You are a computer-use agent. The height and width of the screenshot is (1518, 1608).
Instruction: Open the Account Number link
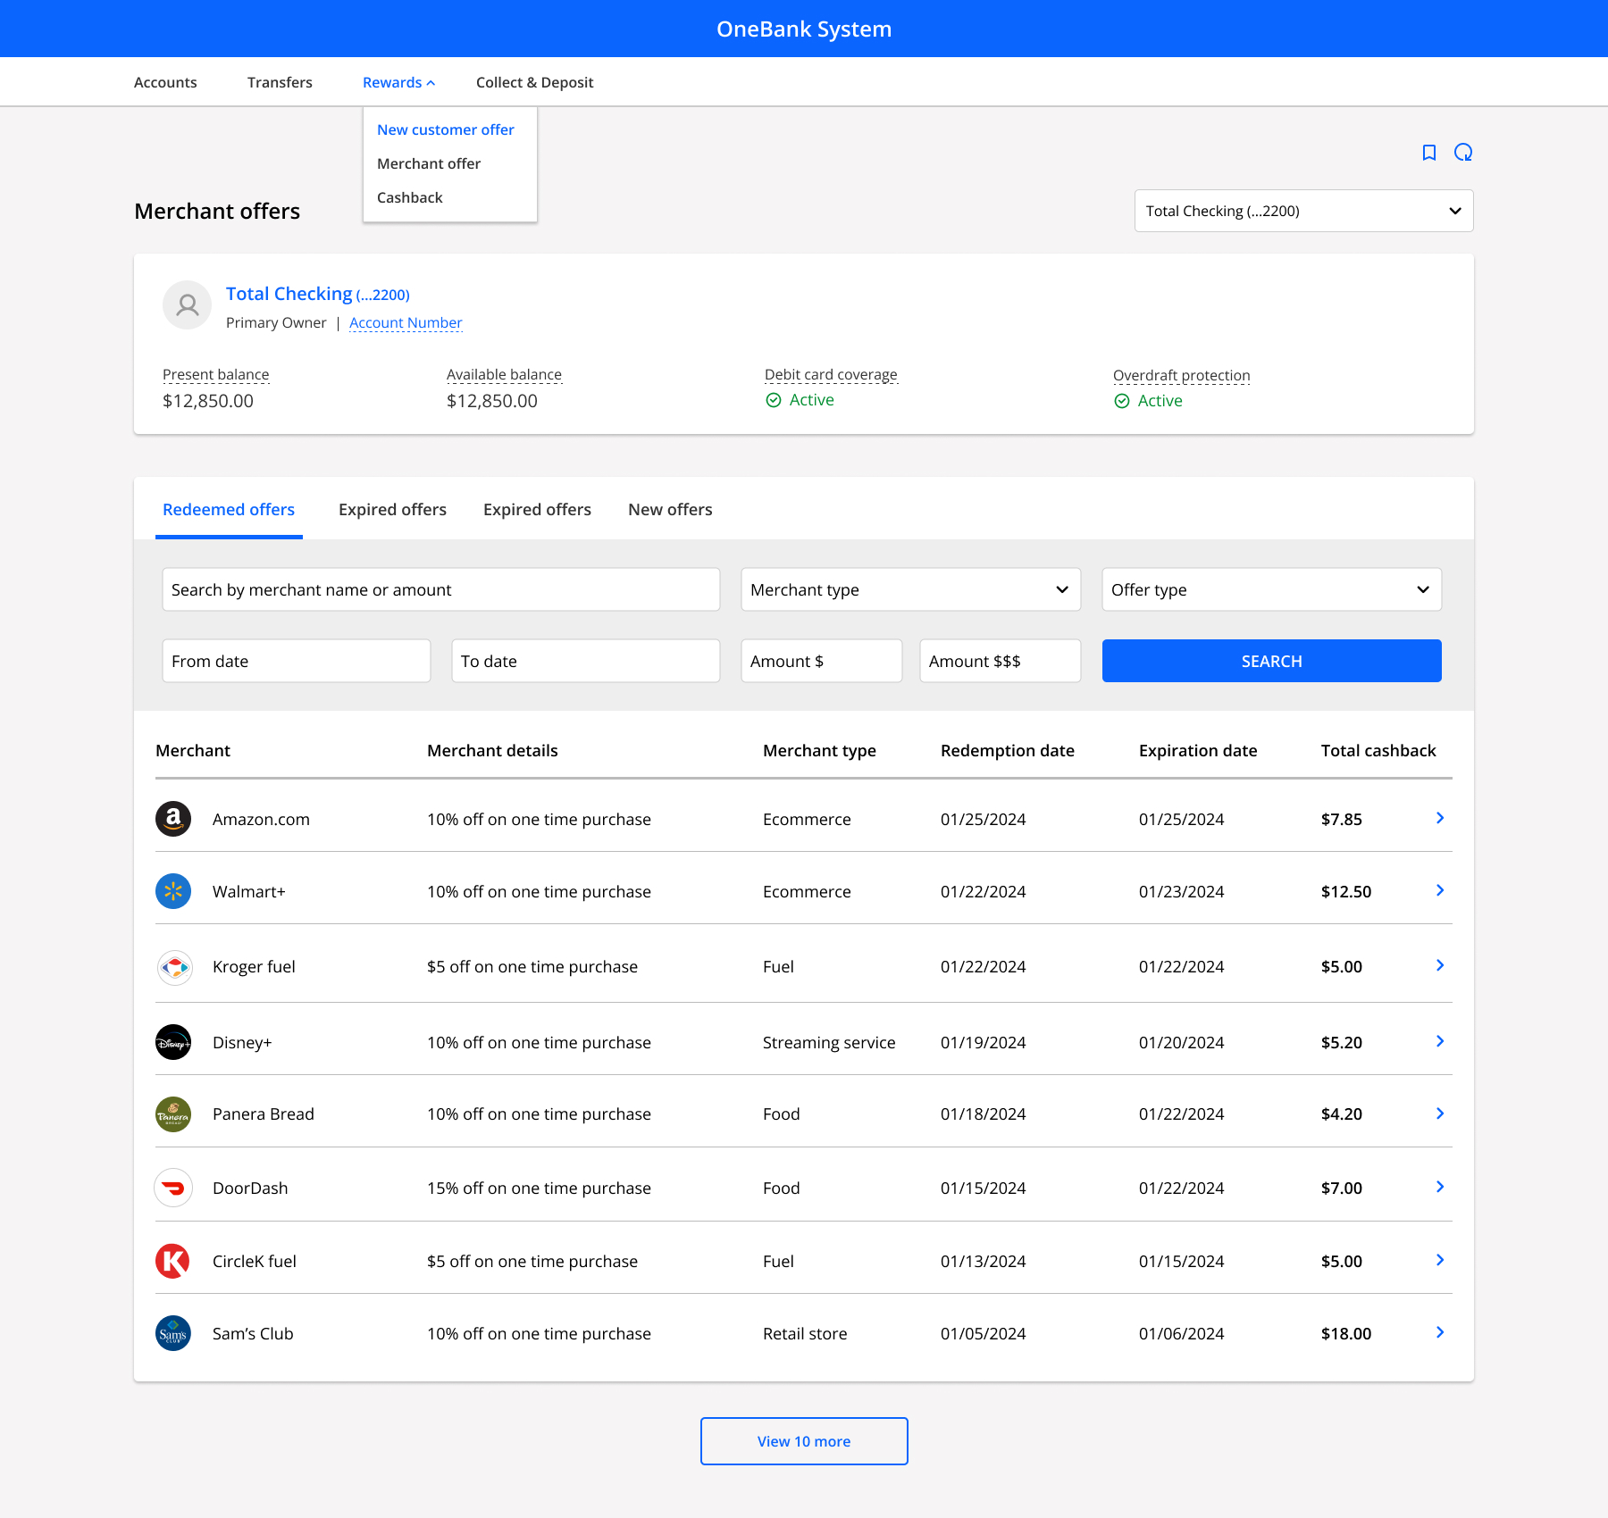(406, 322)
